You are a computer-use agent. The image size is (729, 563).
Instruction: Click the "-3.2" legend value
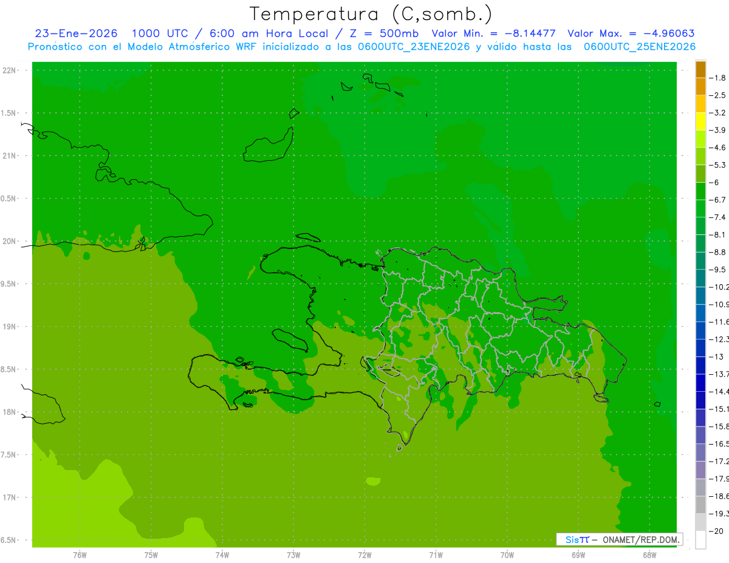coord(718,113)
